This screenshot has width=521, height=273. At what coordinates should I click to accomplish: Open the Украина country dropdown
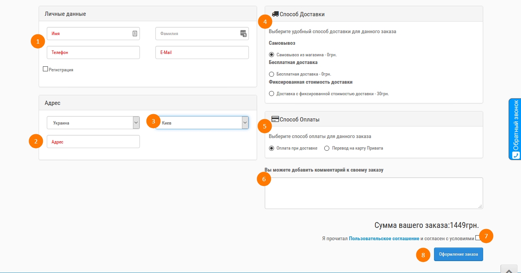click(x=93, y=123)
